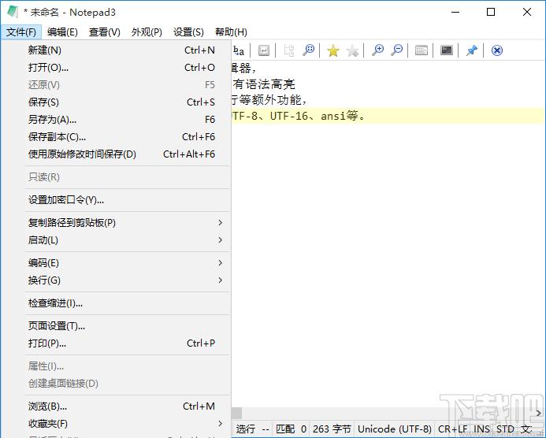Click the blue circle X exit icon

pyautogui.click(x=497, y=51)
